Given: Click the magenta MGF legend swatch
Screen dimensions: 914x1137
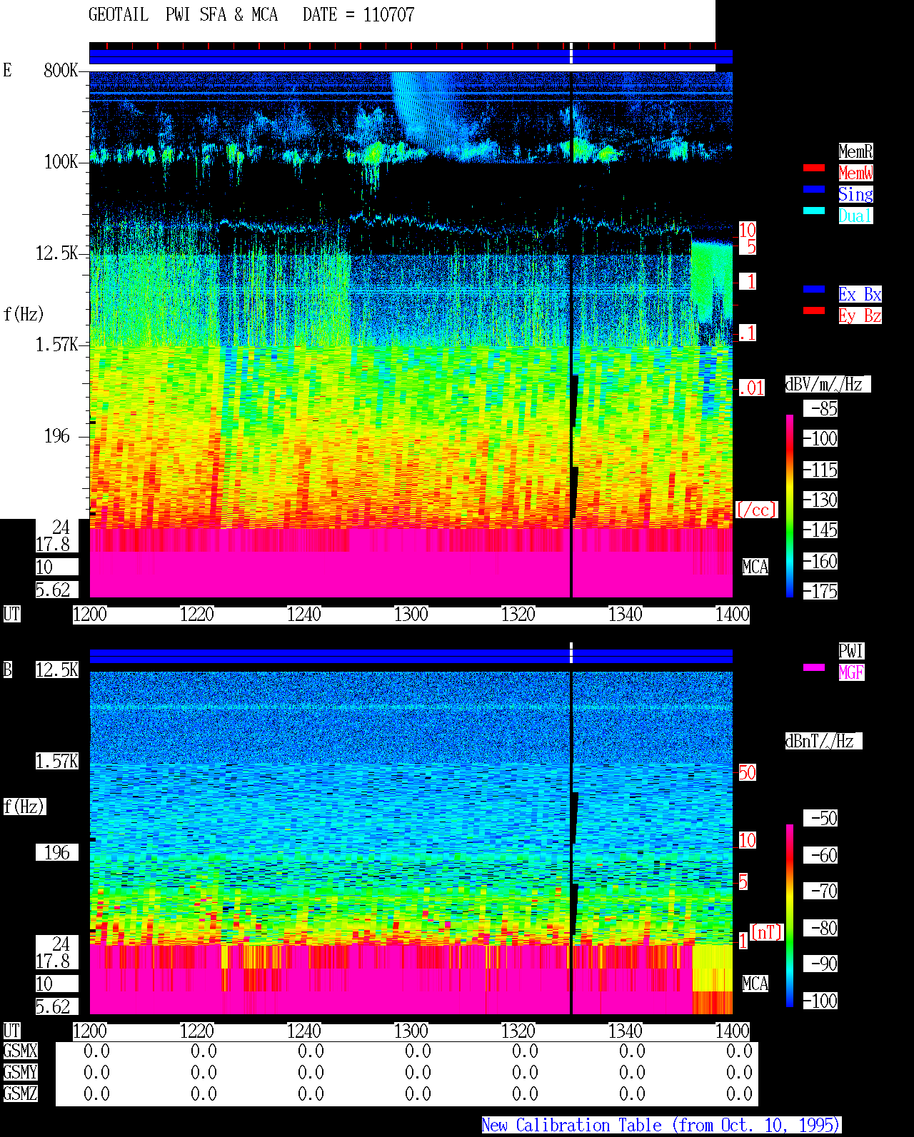Looking at the screenshot, I should [x=814, y=667].
